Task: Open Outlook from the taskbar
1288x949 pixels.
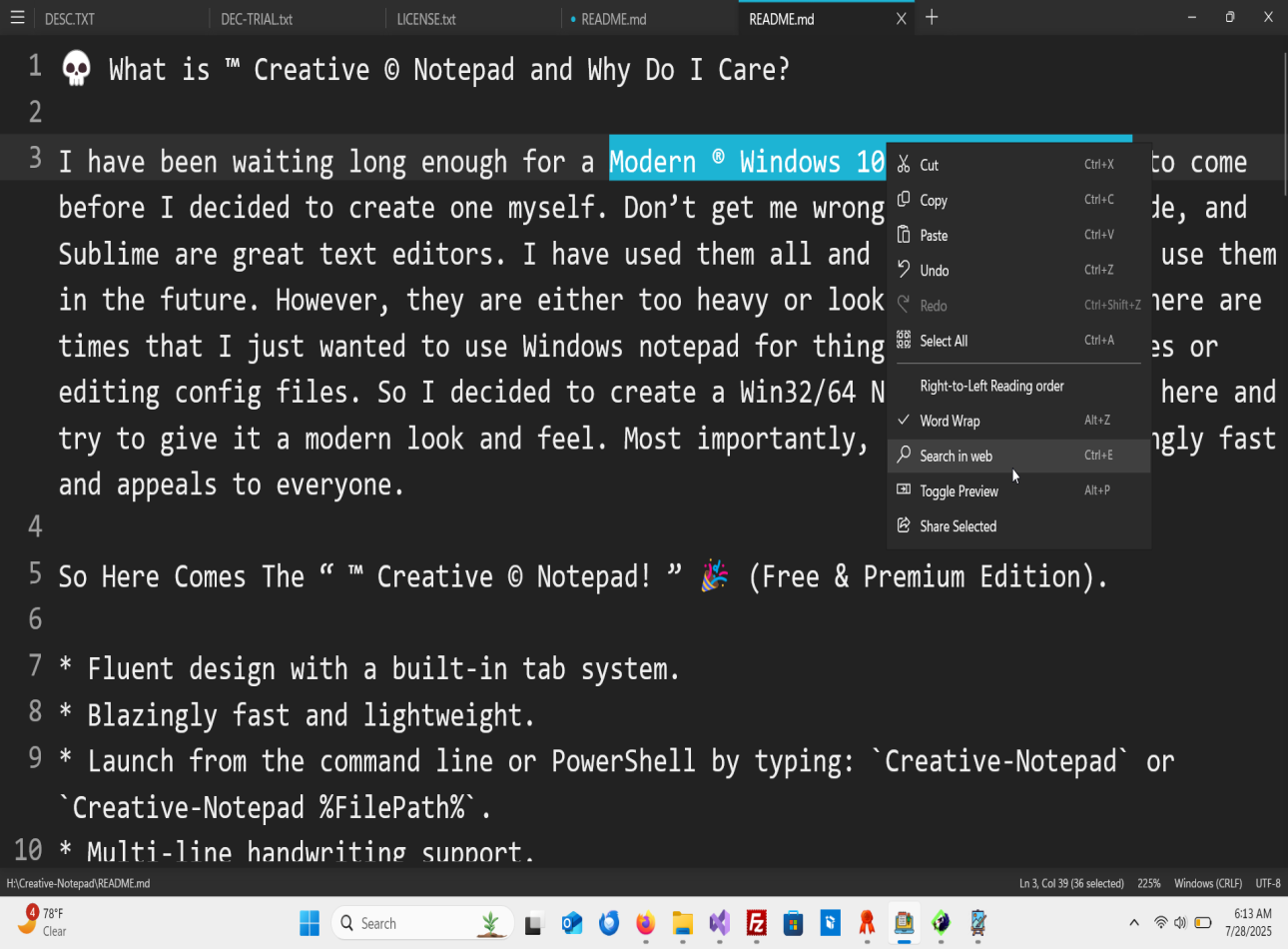Action: pyautogui.click(x=571, y=923)
